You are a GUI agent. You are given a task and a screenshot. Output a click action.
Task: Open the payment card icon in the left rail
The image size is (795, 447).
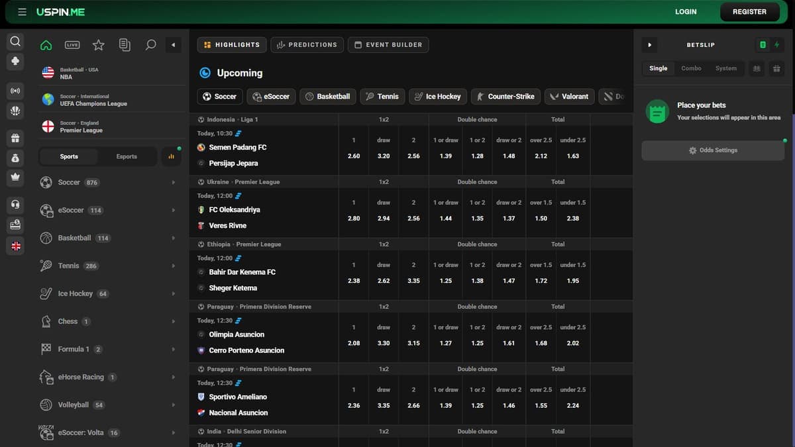pyautogui.click(x=16, y=225)
